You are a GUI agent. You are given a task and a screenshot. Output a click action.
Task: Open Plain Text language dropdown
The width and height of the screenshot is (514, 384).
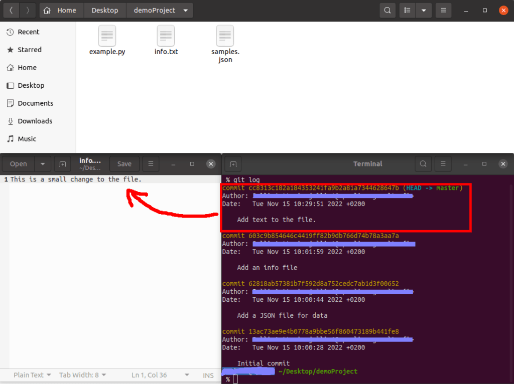(x=32, y=375)
